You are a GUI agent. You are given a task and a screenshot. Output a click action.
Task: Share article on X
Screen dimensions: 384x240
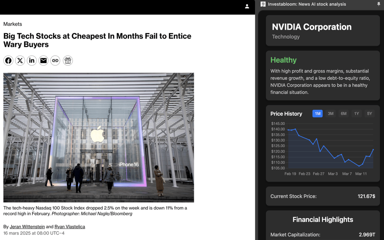tap(20, 61)
